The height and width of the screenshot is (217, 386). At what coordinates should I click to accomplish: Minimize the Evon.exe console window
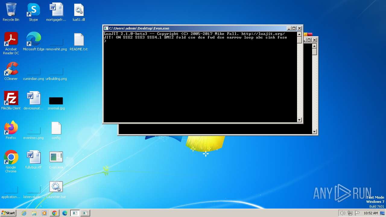(289, 28)
